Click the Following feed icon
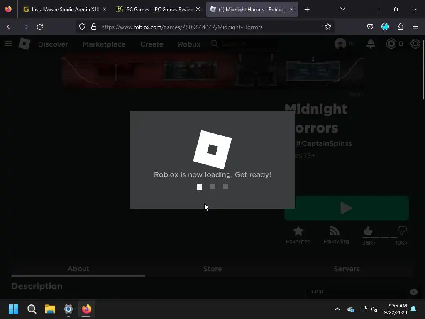The width and height of the screenshot is (425, 319). click(335, 231)
